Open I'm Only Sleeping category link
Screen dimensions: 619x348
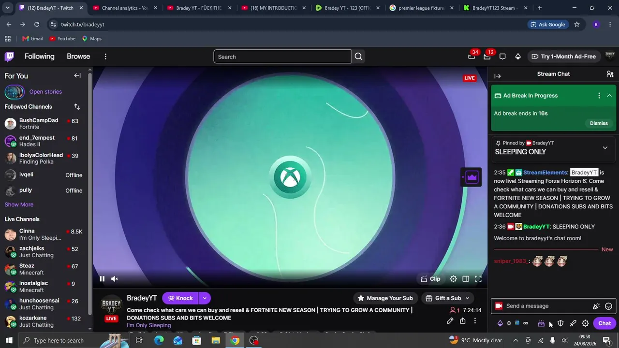click(149, 325)
